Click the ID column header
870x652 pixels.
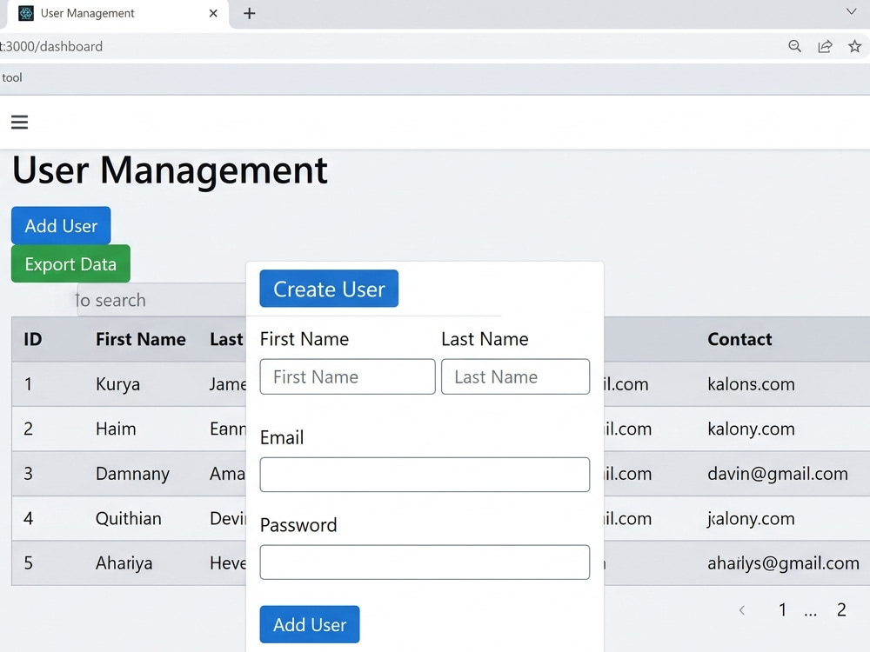point(33,339)
